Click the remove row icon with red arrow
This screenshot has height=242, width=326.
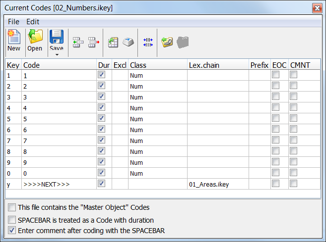pyautogui.click(x=94, y=43)
